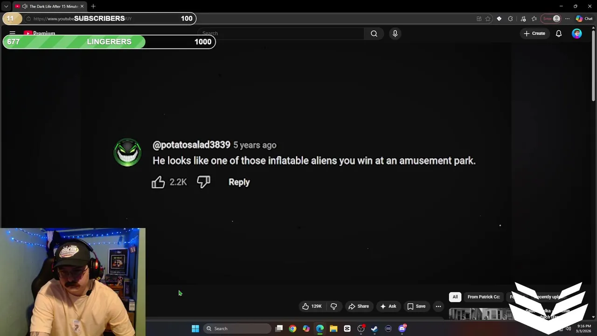597x336 pixels.
Task: Open Copilot Chat sidebar
Action: [x=584, y=19]
